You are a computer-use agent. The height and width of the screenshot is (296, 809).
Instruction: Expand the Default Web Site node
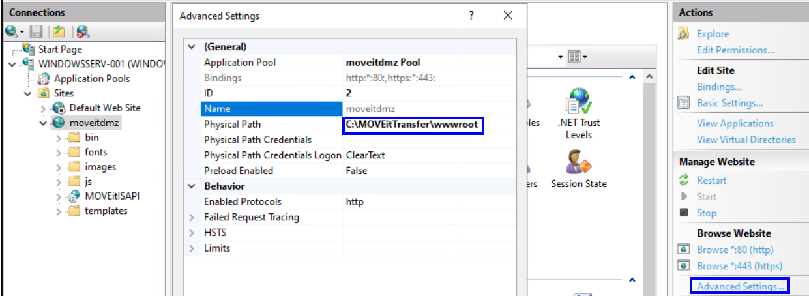point(43,108)
